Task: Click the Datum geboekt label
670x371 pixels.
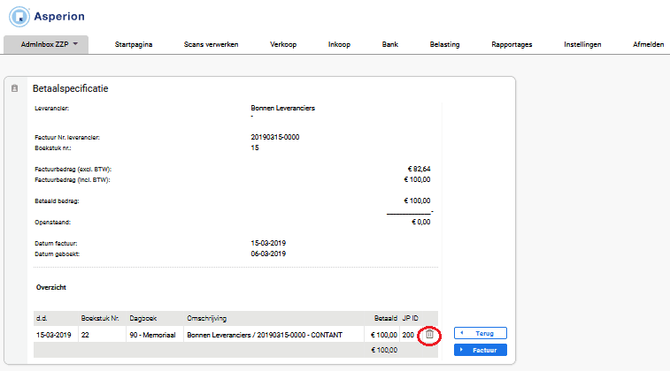Action: coord(58,254)
